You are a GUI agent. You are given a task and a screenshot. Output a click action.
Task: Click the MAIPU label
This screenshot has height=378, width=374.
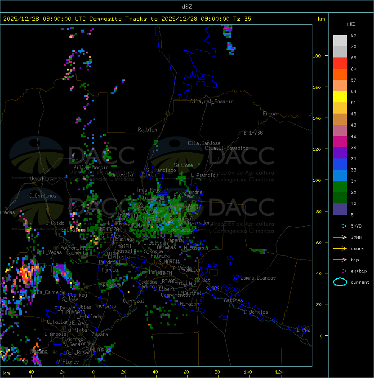pyautogui.click(x=124, y=246)
